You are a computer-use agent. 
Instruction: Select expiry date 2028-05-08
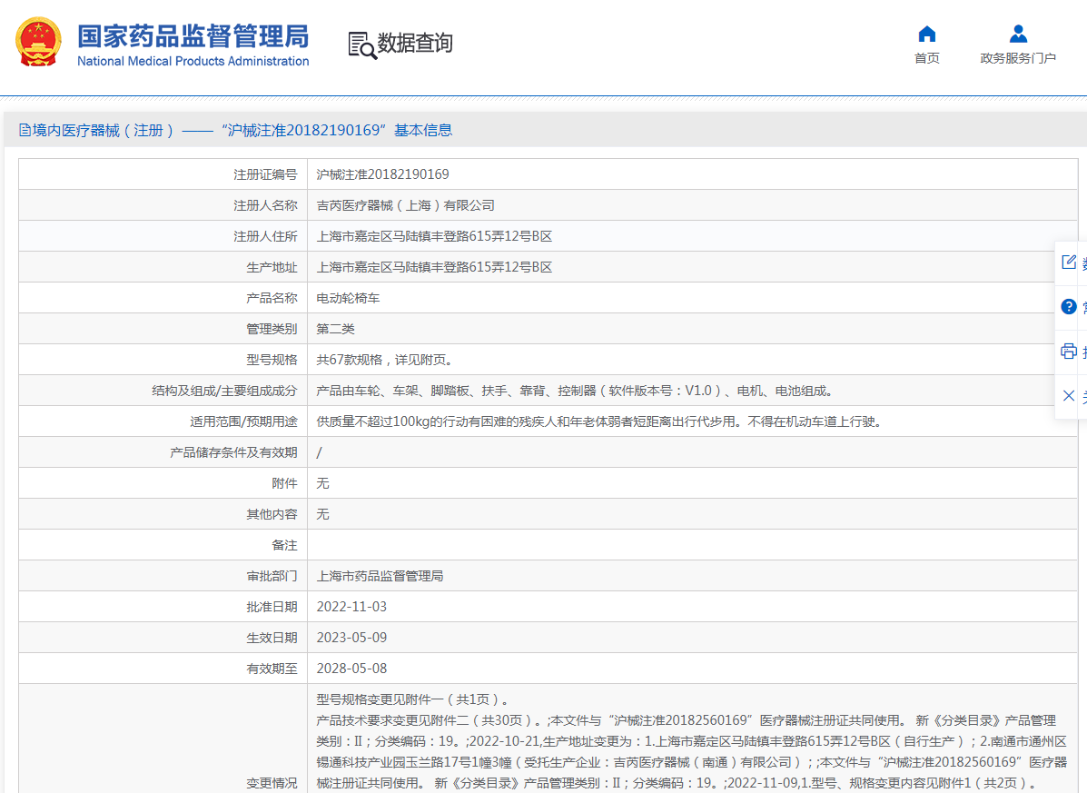click(351, 669)
